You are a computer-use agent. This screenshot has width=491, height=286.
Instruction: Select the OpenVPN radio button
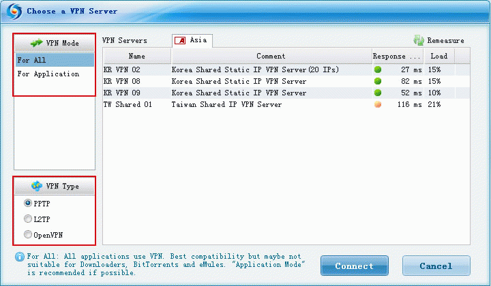(x=28, y=234)
